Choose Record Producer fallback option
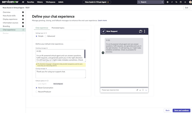 [37, 92]
